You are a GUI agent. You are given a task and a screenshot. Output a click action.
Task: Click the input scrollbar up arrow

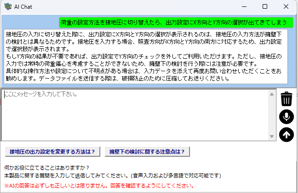click(272, 94)
